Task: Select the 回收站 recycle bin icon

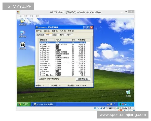Action: click(128, 94)
